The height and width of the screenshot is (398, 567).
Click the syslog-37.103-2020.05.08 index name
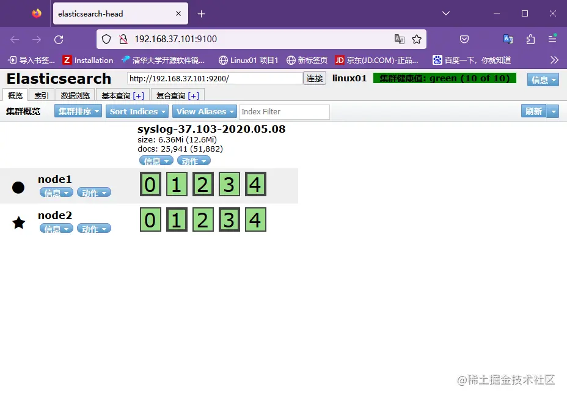coord(211,129)
